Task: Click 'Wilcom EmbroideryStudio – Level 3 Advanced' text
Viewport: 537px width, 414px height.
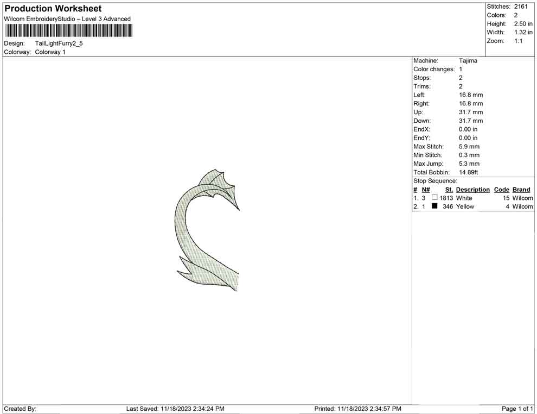Action: (x=67, y=19)
